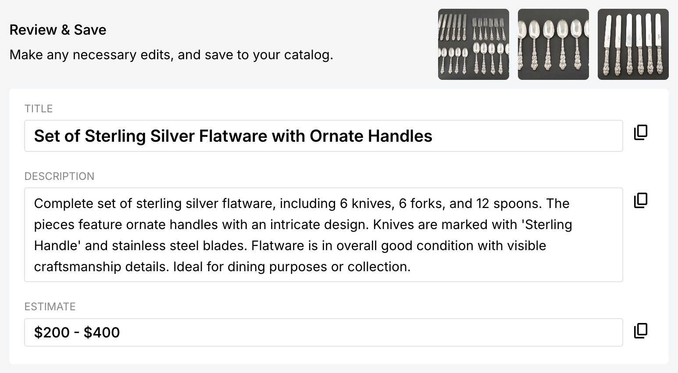Open the full flatware set thumbnail

[x=473, y=44]
